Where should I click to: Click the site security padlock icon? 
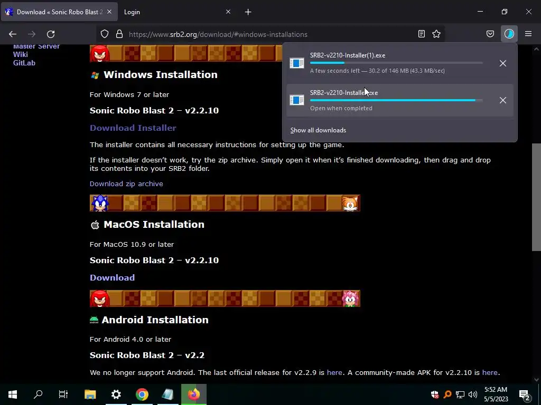click(x=119, y=34)
